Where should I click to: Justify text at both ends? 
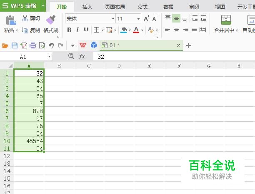click(x=194, y=30)
